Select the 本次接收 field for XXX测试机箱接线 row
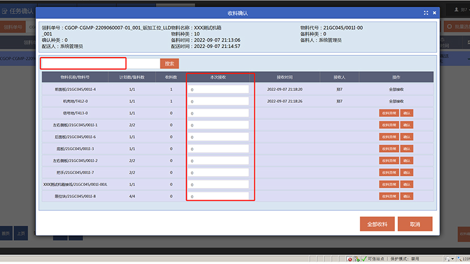Screen dimensions: 470x264 pos(219,184)
